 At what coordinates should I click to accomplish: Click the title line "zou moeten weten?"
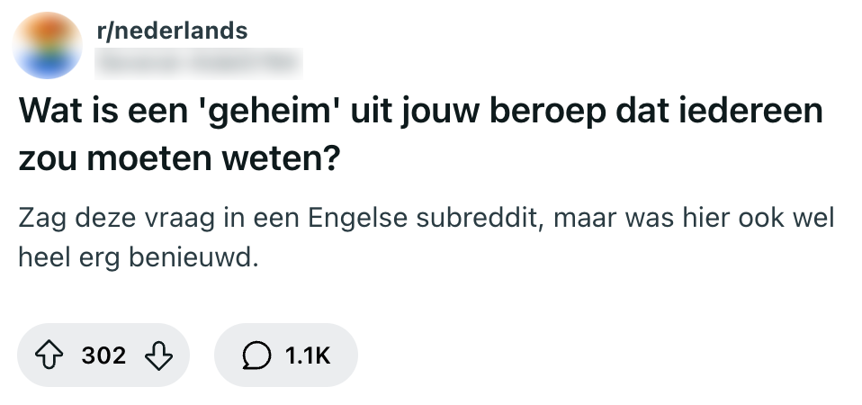pyautogui.click(x=178, y=159)
